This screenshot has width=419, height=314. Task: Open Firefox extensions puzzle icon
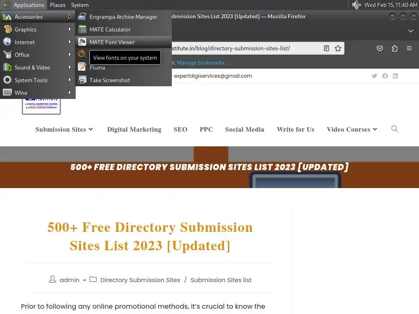click(394, 48)
